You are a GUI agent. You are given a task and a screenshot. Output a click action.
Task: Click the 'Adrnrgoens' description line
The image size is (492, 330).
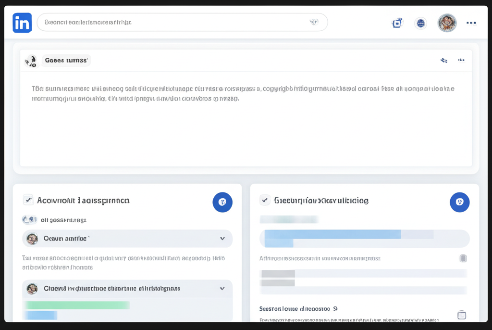320,258
